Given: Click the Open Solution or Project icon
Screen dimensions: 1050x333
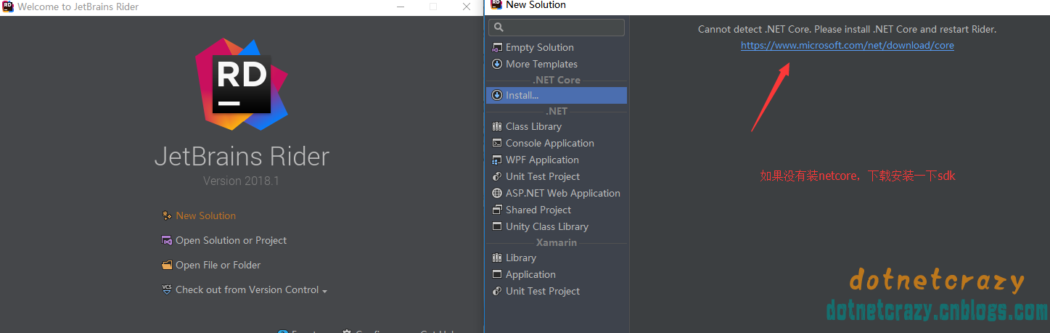Looking at the screenshot, I should [x=167, y=240].
